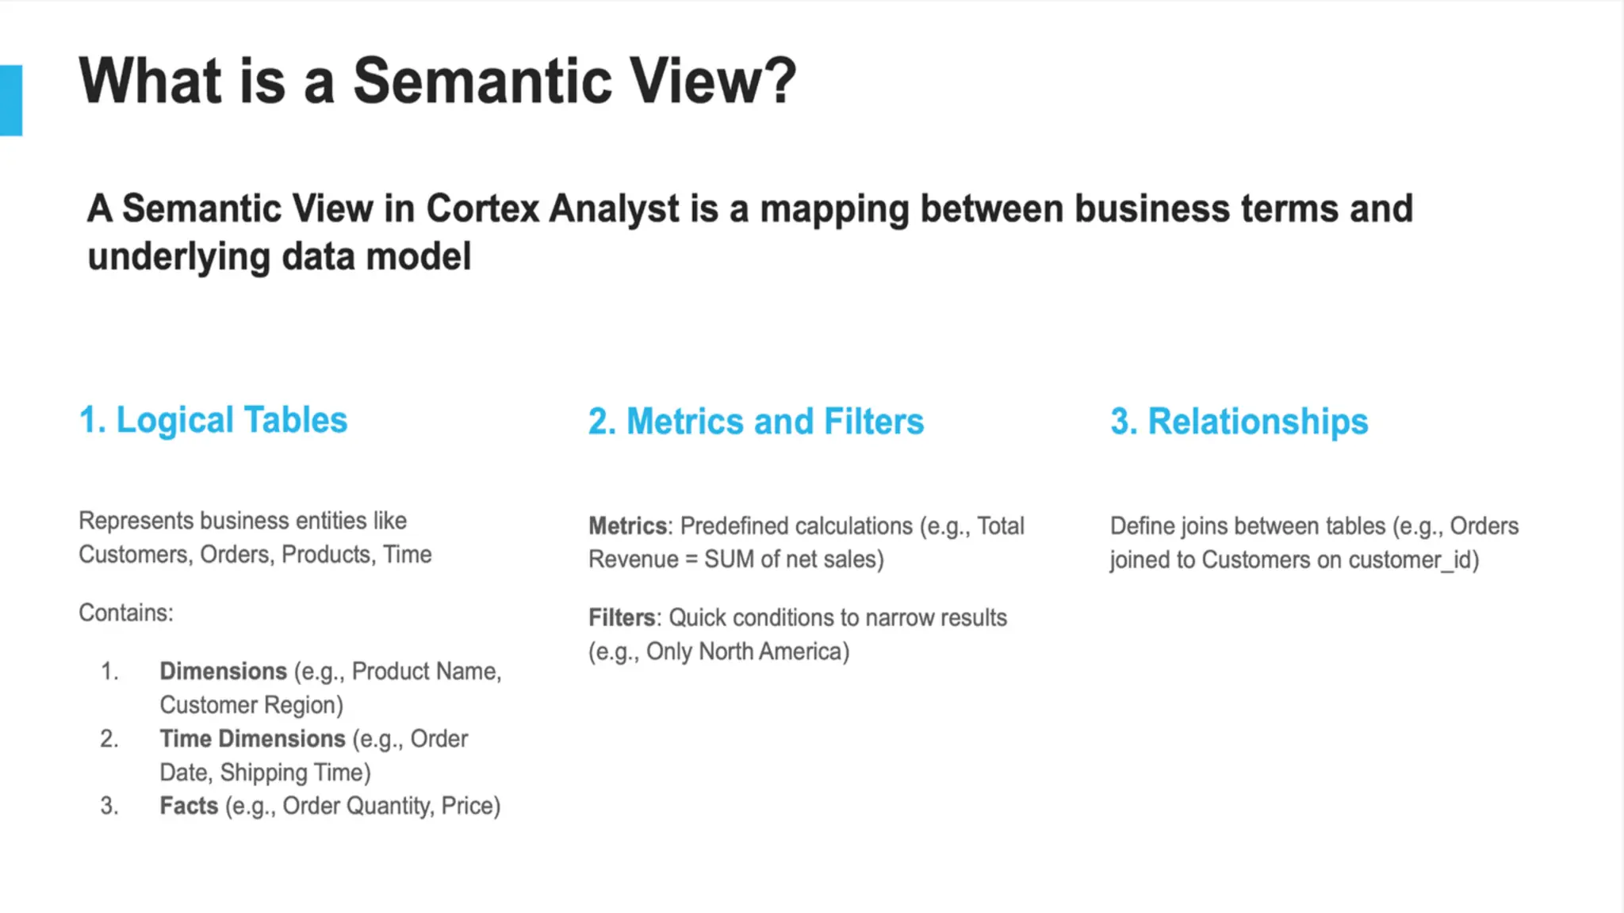The width and height of the screenshot is (1624, 913).
Task: Click the bold "Dimensions" list item
Action: (x=223, y=671)
